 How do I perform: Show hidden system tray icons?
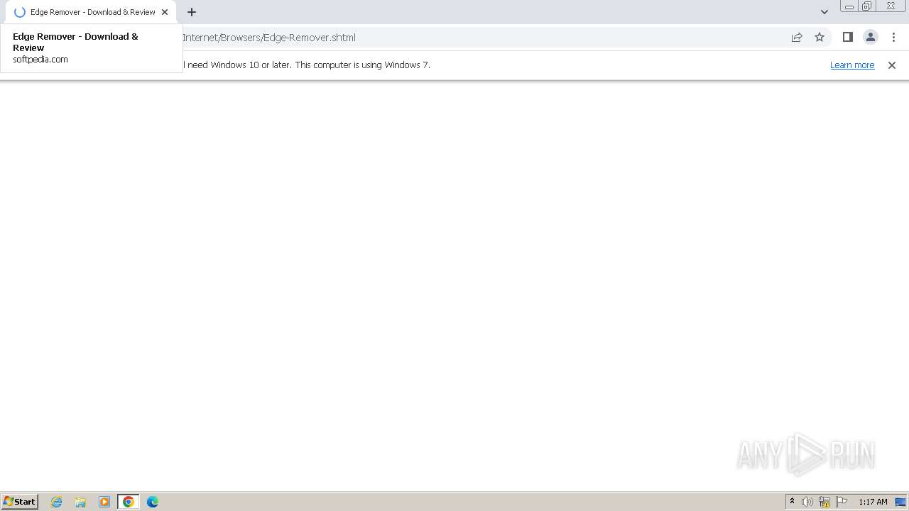792,502
